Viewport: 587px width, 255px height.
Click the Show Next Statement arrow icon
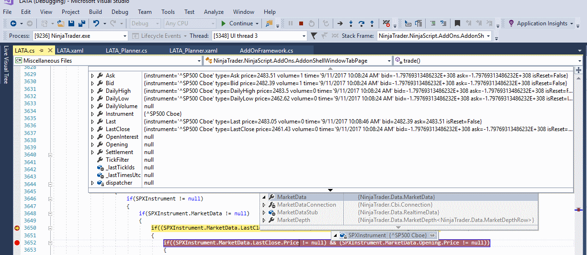340,23
